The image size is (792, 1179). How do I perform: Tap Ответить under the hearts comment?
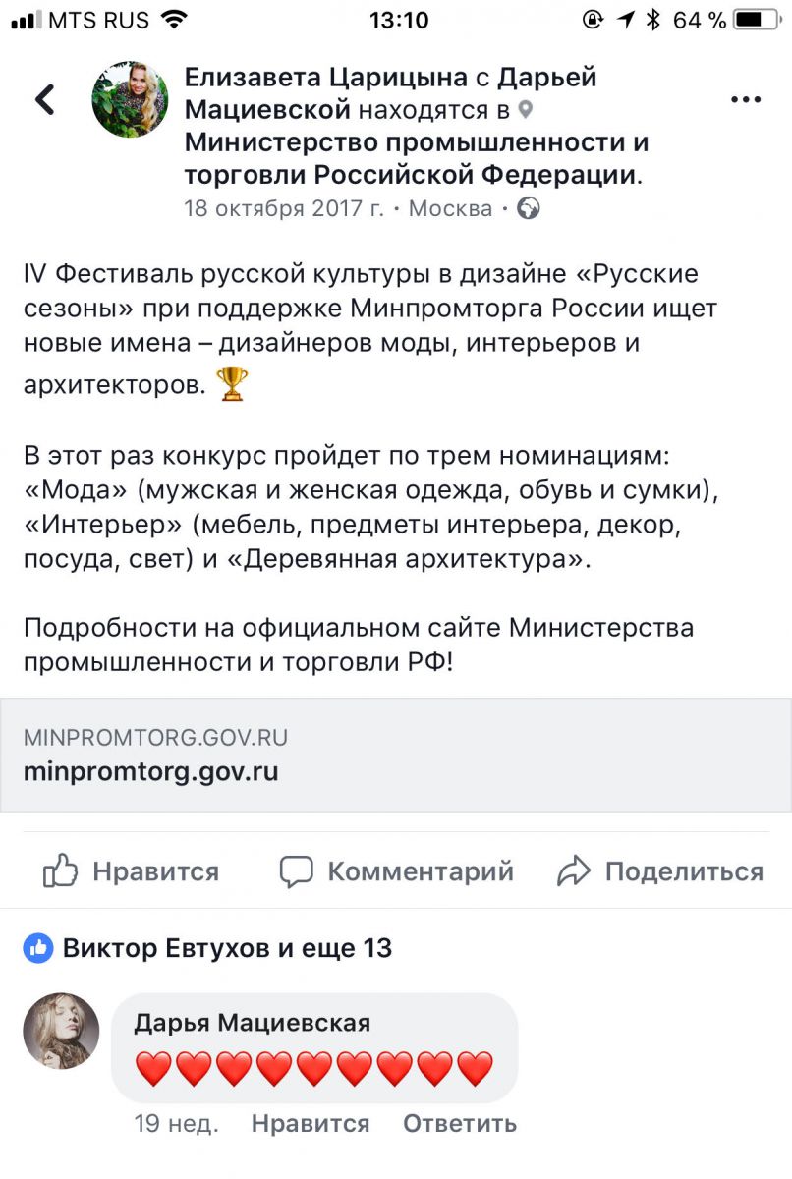click(459, 1123)
